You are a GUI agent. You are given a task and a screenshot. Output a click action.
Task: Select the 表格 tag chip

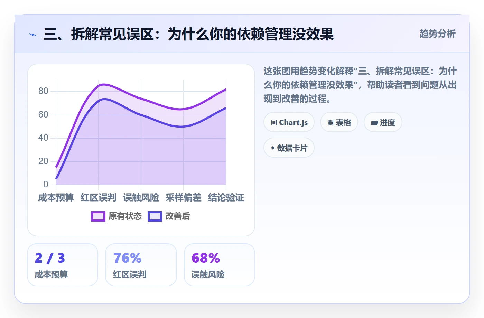click(339, 122)
